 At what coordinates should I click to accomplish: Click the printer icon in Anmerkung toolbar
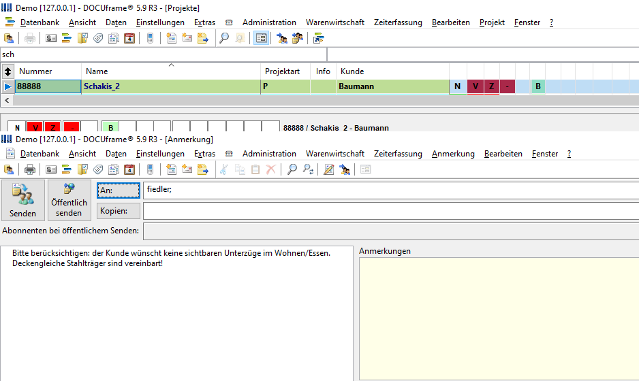(x=30, y=169)
